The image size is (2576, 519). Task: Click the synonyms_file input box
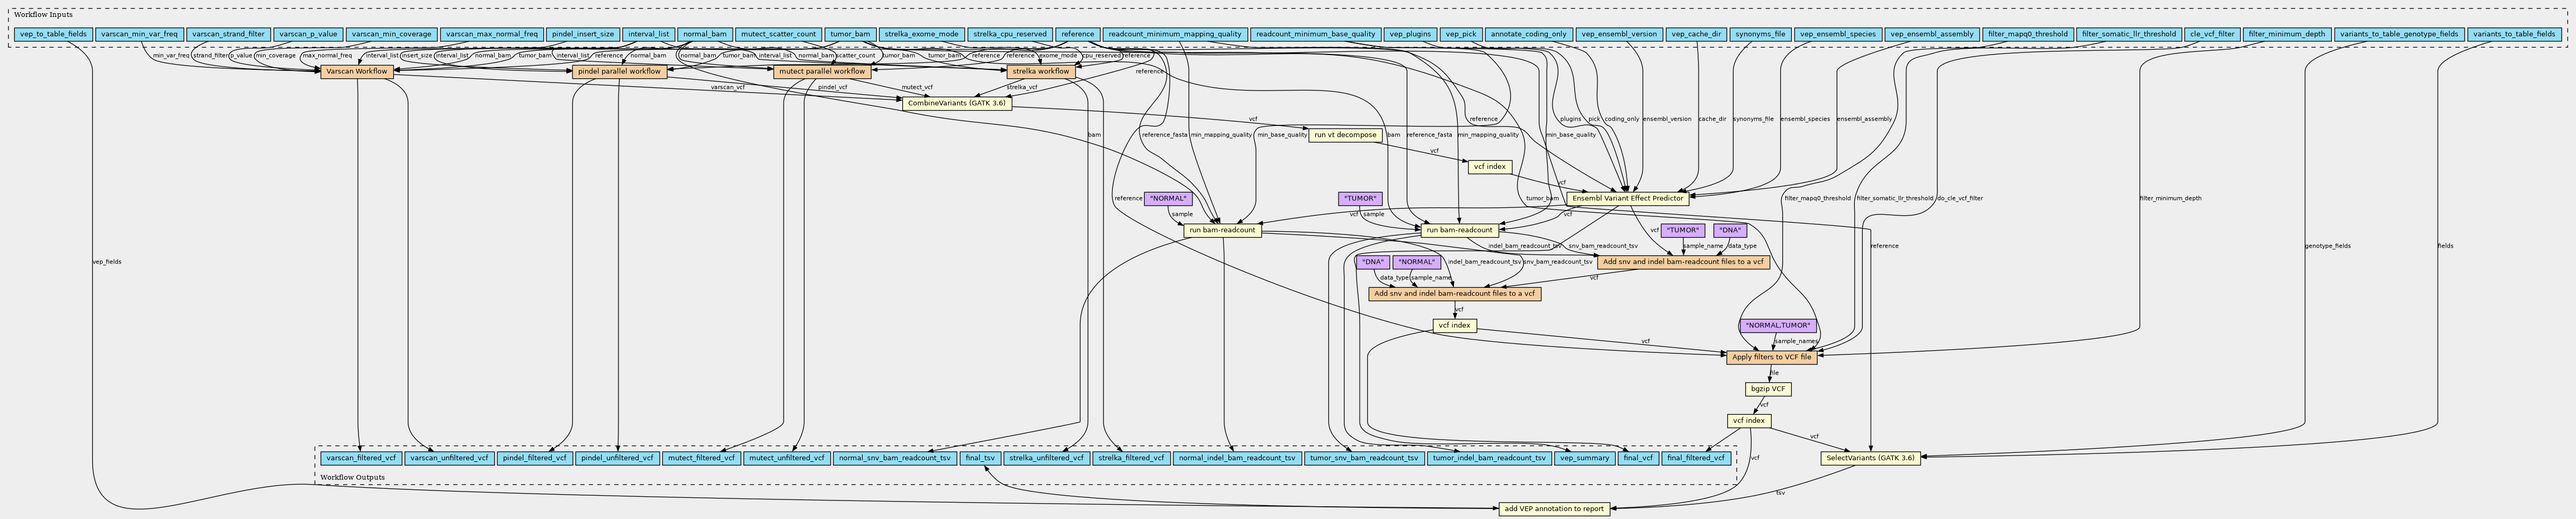pos(1761,34)
